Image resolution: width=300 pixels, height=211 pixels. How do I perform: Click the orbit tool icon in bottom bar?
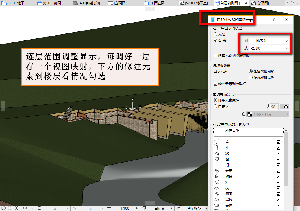pos(25,208)
